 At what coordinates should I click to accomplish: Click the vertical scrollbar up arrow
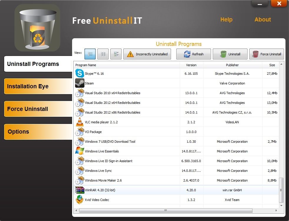281,64
